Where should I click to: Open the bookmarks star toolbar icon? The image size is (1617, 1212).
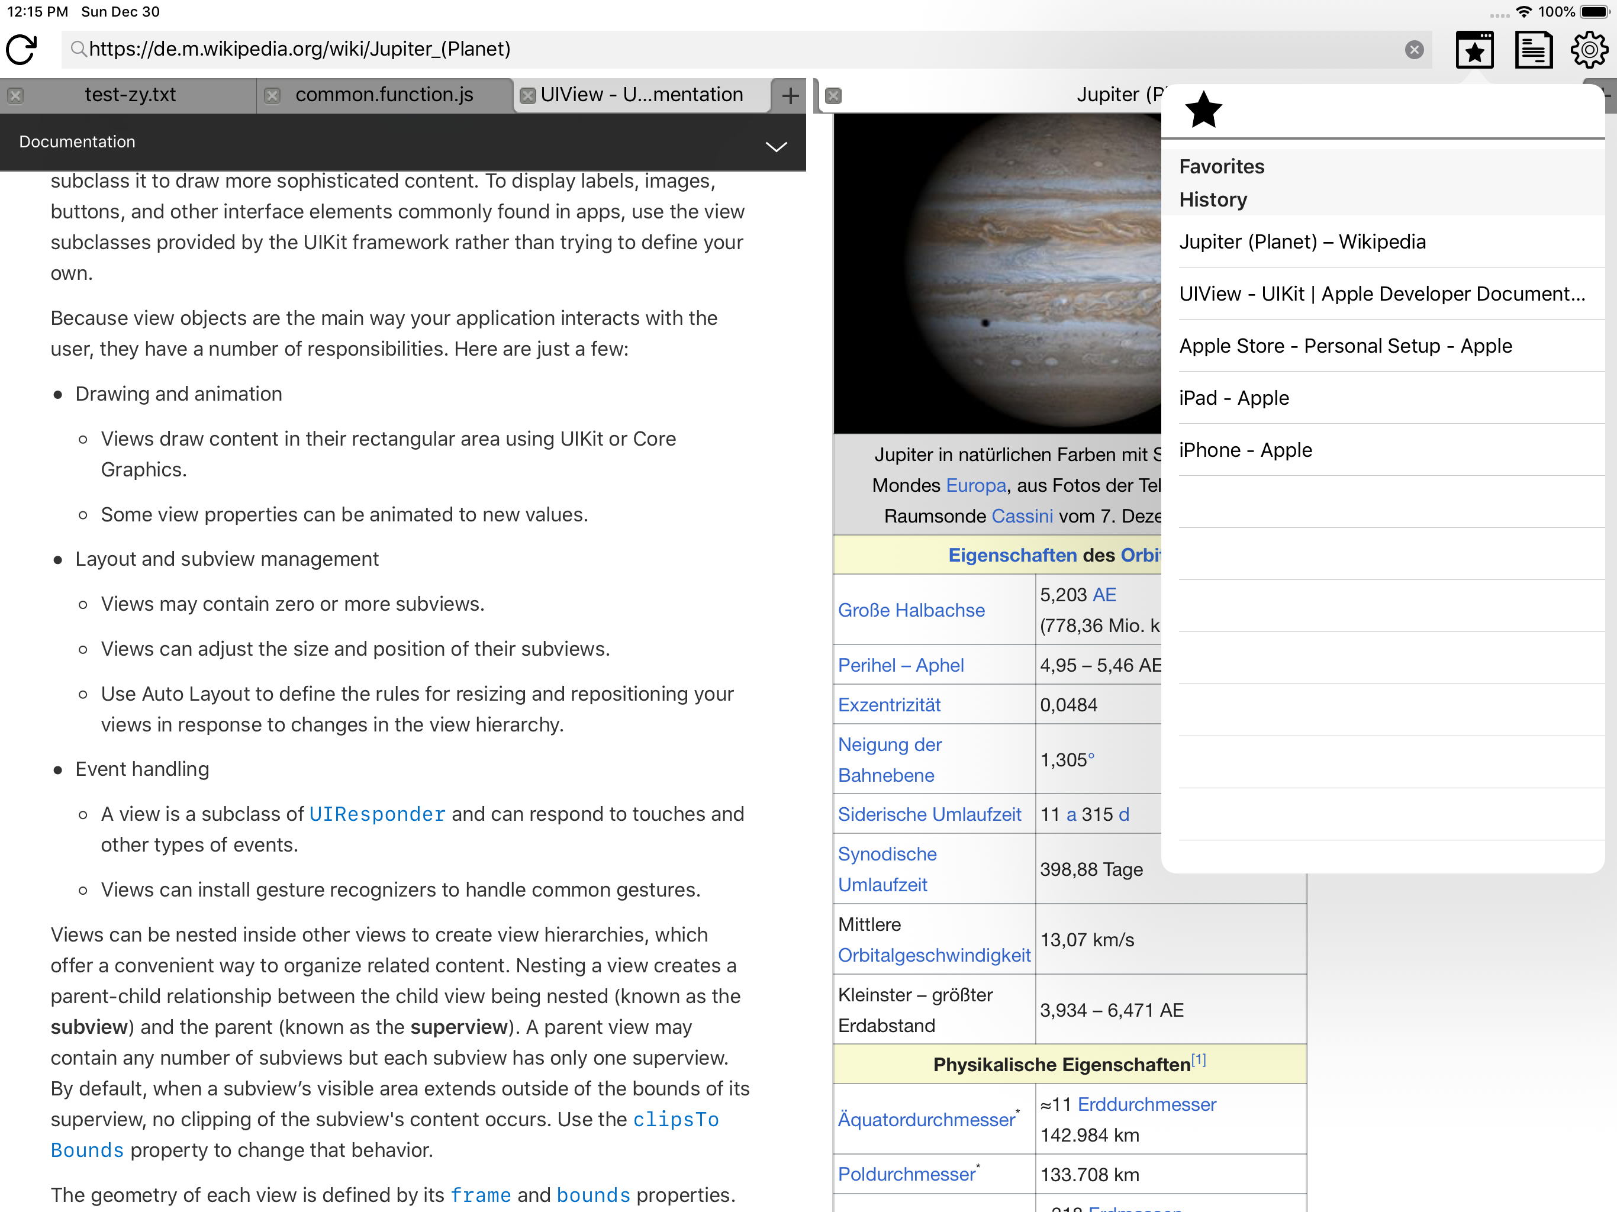1474,50
